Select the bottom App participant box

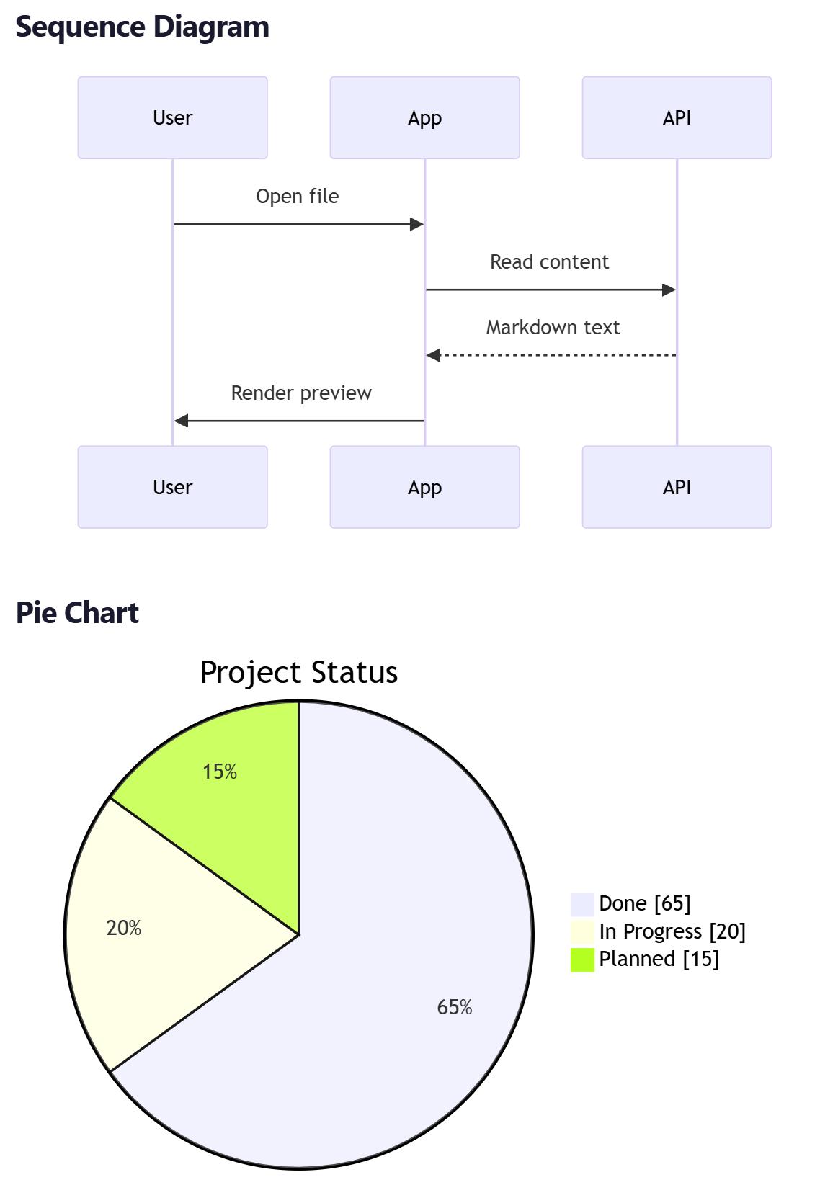424,487
